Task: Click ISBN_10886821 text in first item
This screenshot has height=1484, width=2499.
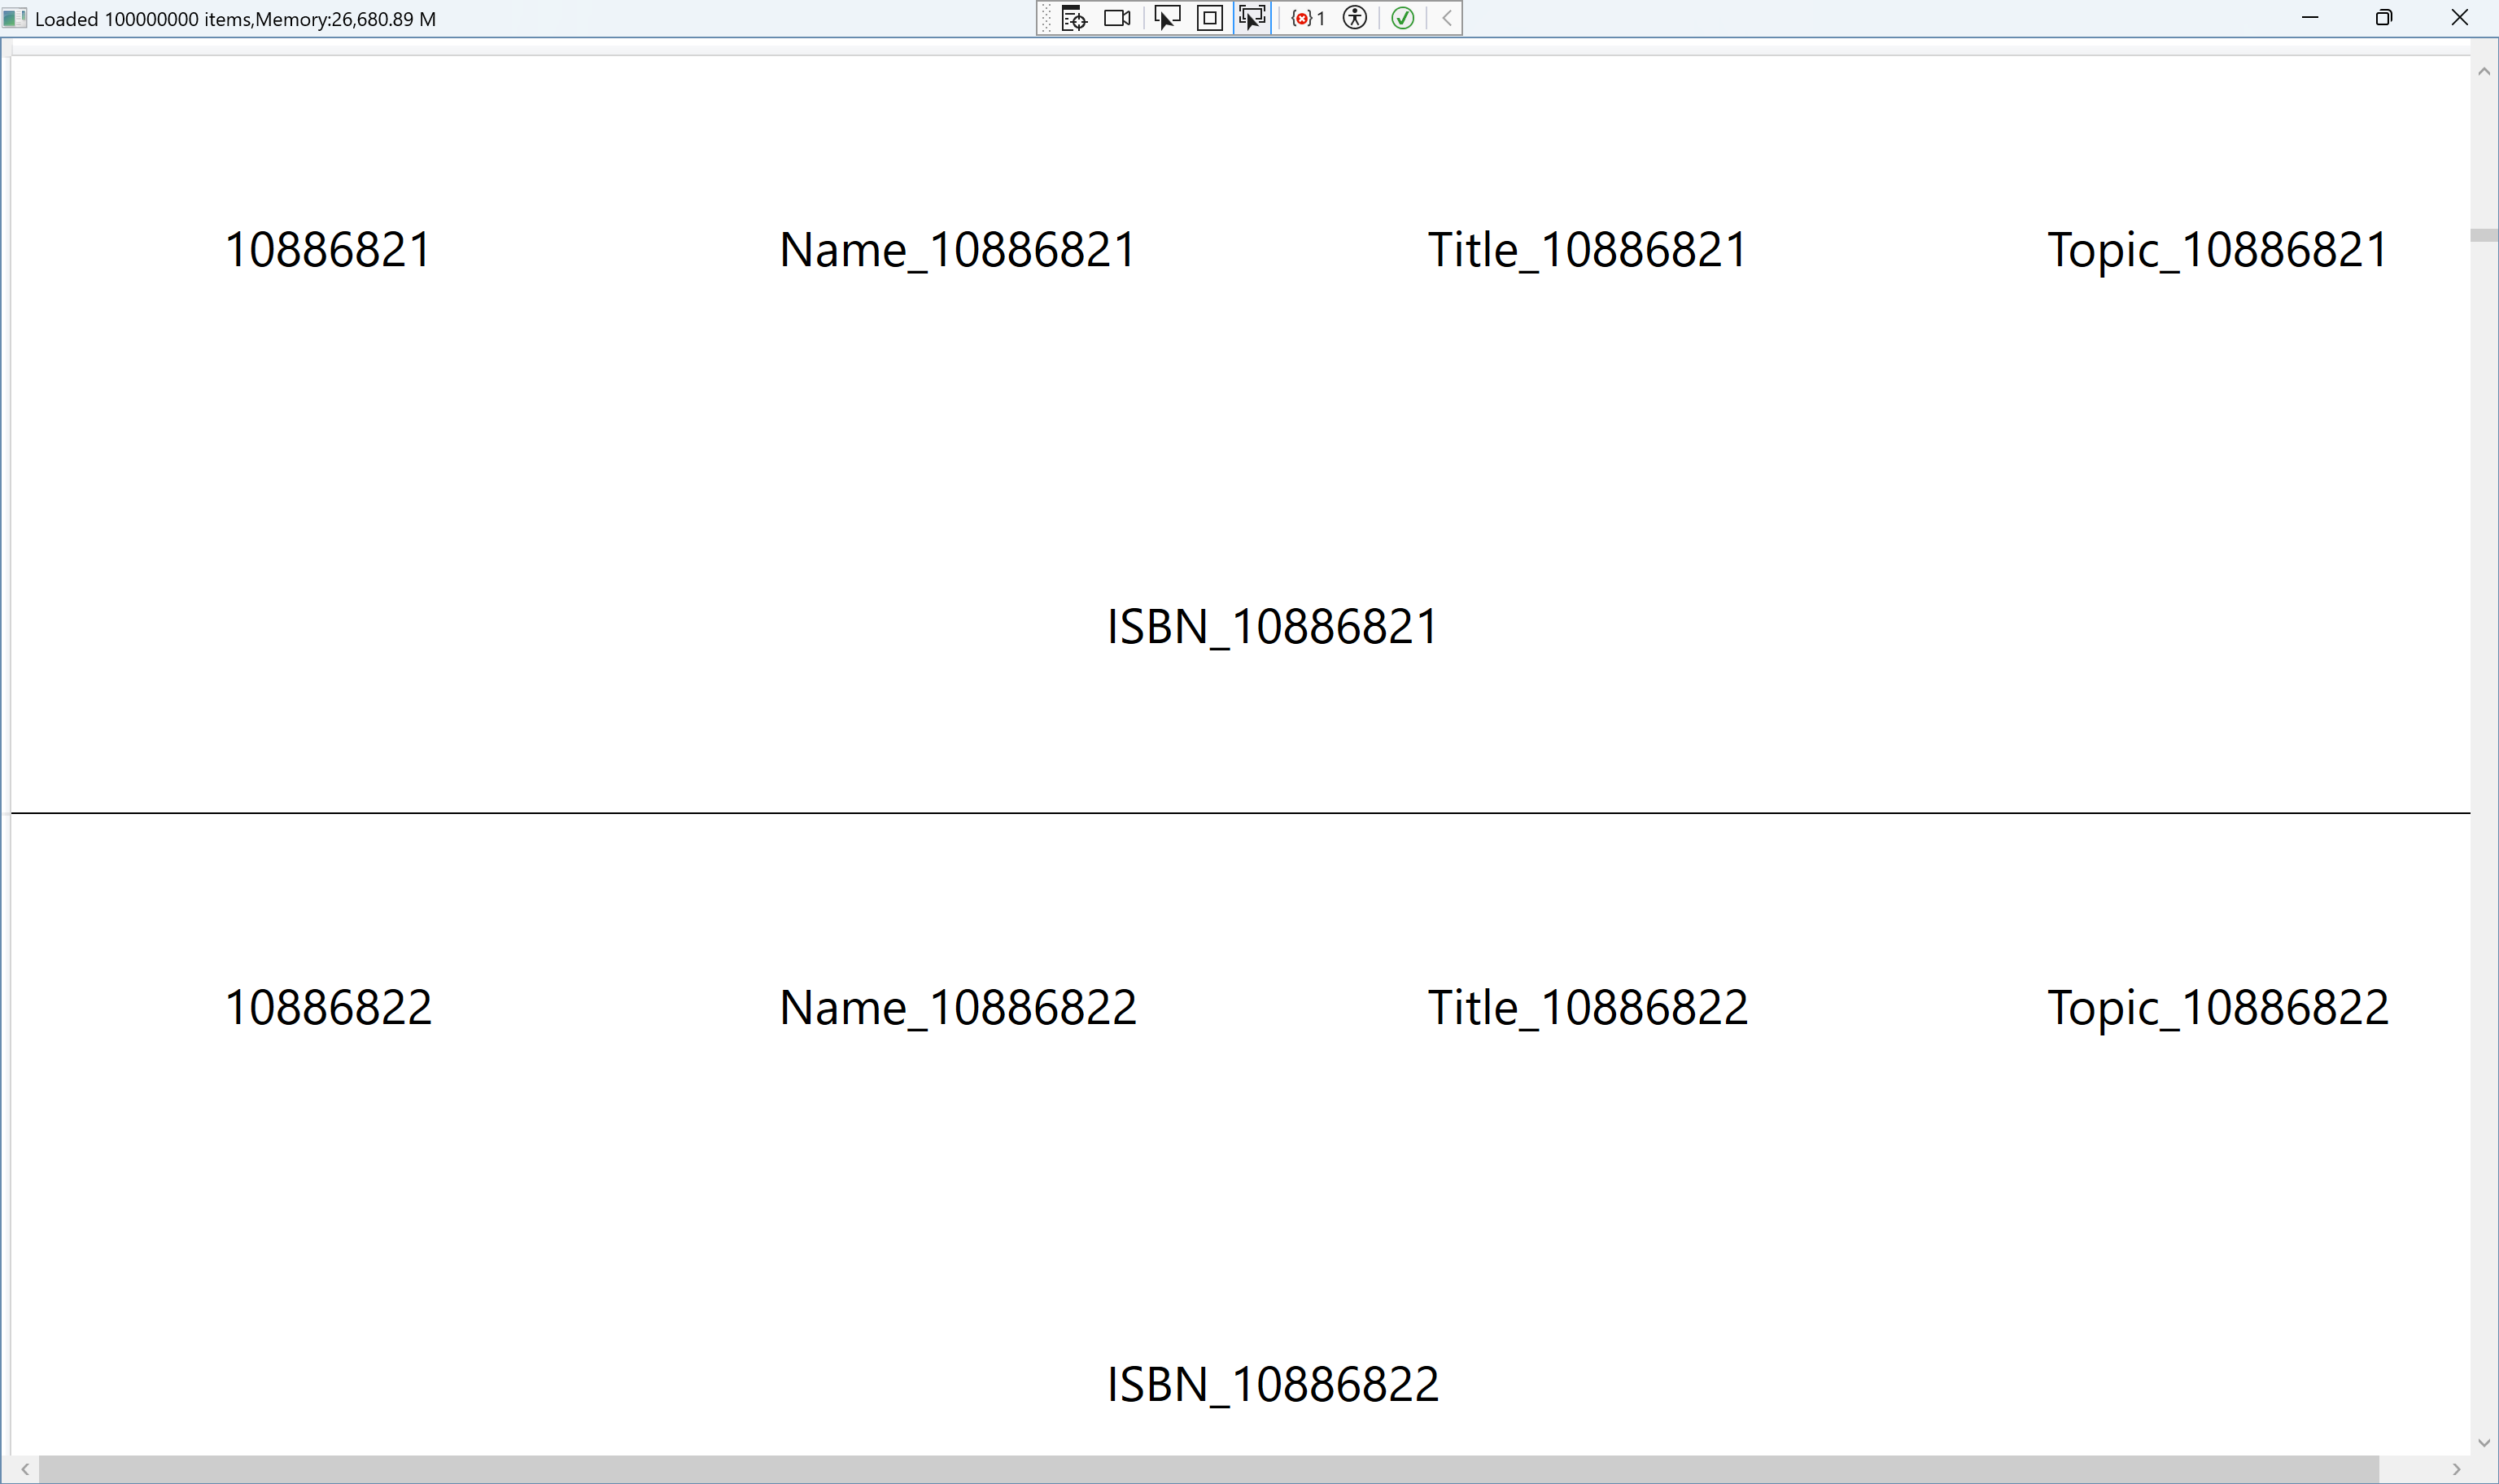Action: tap(1273, 627)
